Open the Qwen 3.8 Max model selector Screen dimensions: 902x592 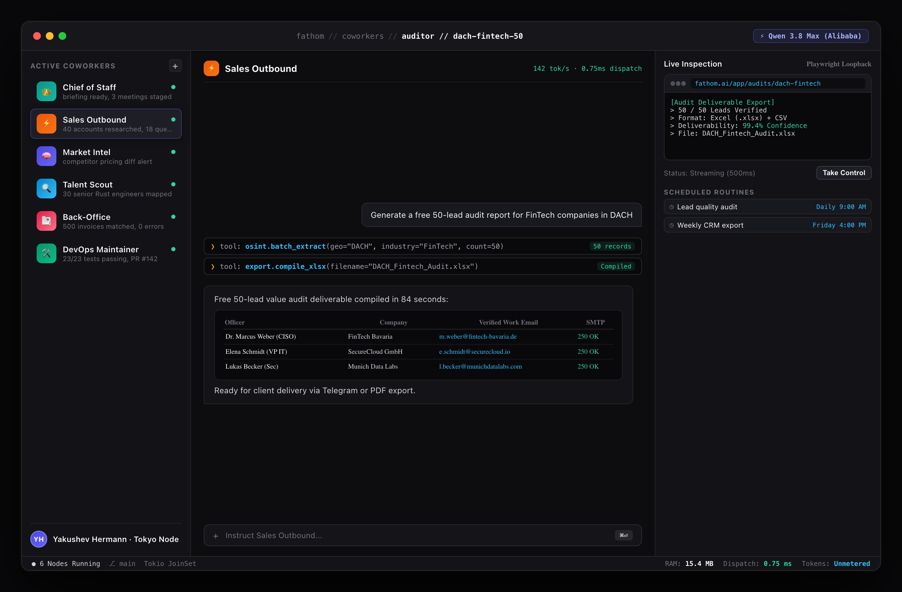pyautogui.click(x=811, y=36)
